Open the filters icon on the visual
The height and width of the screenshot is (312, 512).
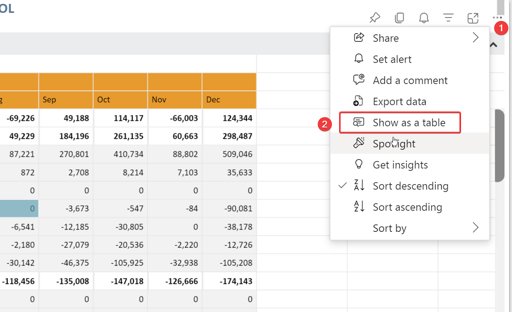[x=448, y=18]
